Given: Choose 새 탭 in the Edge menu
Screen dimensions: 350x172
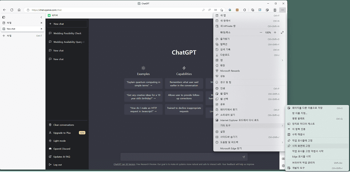Looking at the screenshot, I should (x=249, y=16).
